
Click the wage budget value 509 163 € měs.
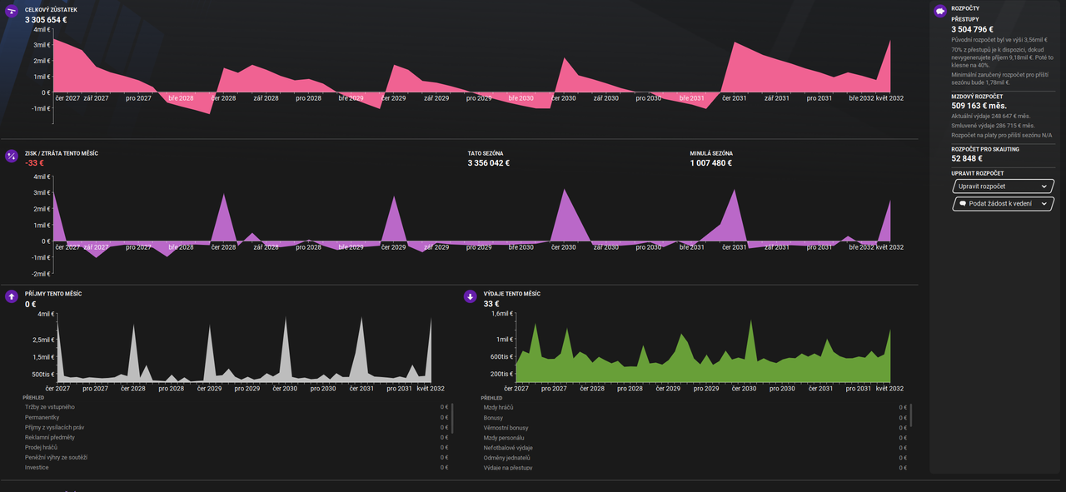click(979, 107)
